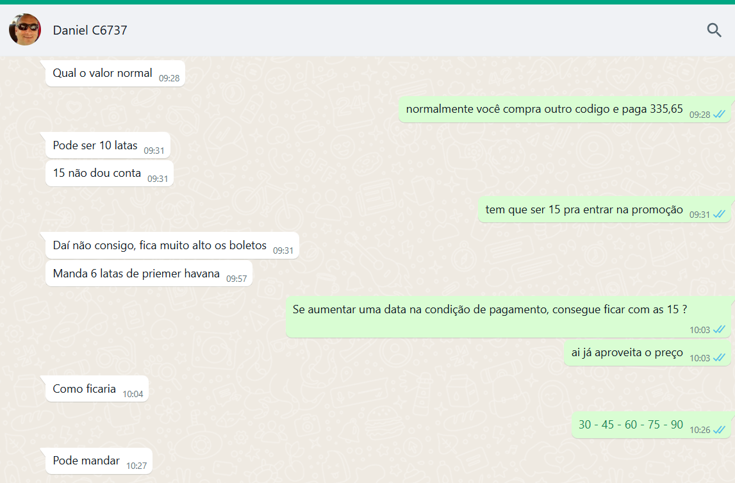
Task: Select the 'Qual o valor normal' message
Action: click(x=103, y=73)
